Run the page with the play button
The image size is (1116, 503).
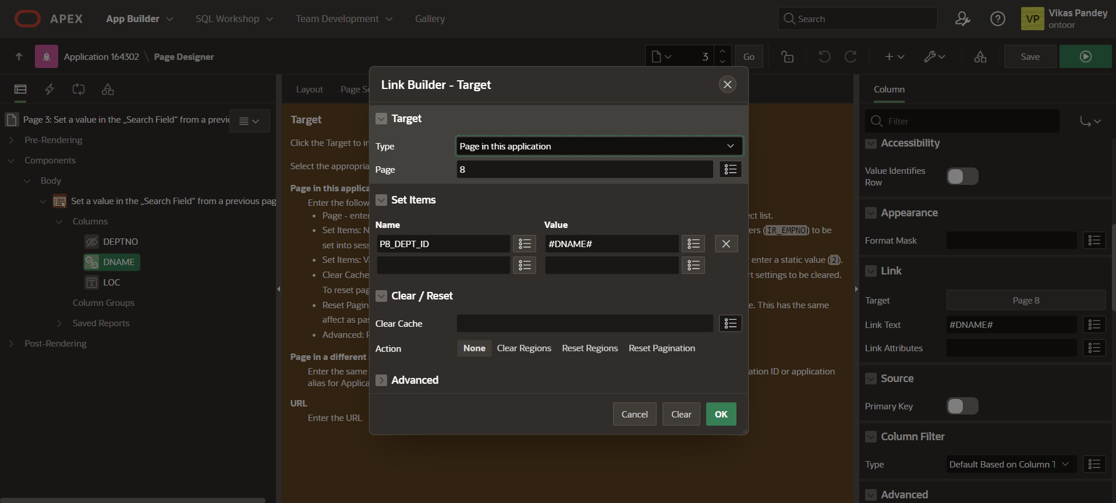point(1085,56)
